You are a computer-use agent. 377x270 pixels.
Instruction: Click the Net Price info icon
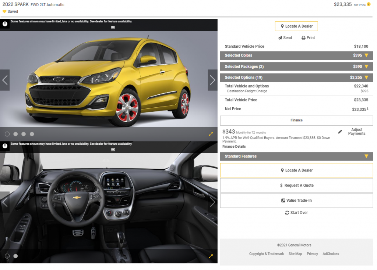click(369, 5)
